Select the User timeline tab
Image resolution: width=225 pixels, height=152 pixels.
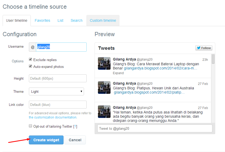(x=17, y=20)
